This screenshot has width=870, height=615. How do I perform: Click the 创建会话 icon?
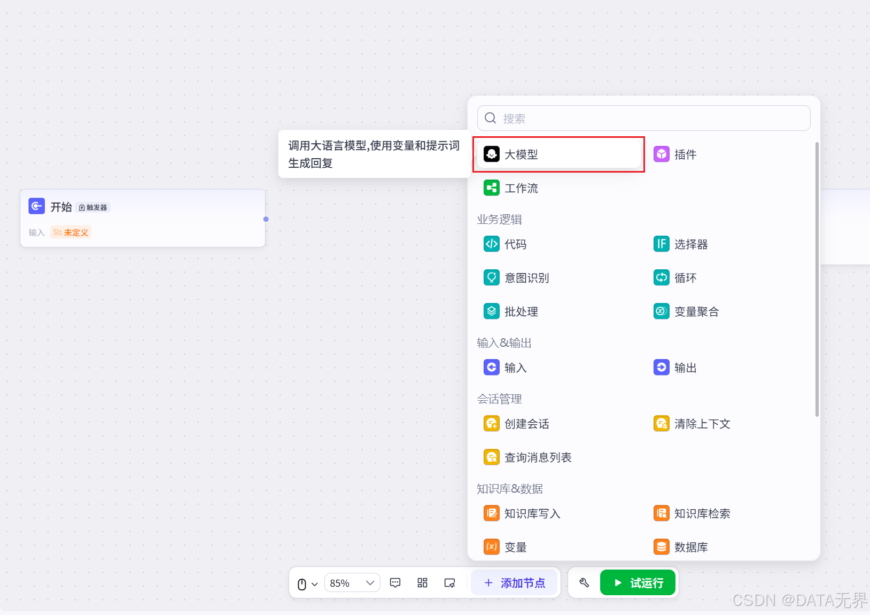(492, 424)
